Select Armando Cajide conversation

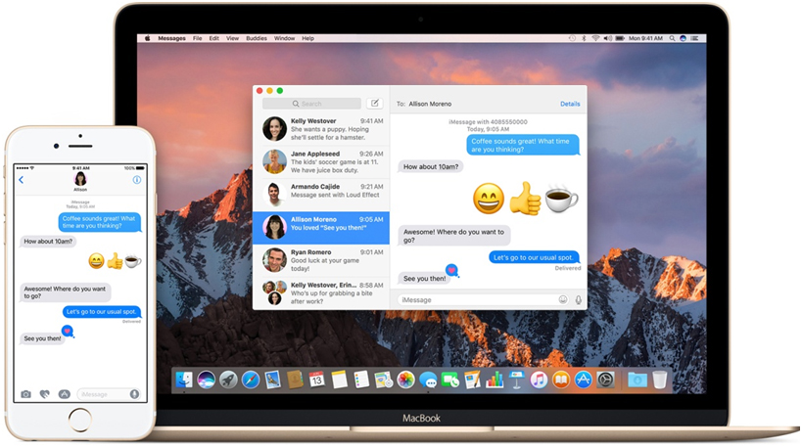321,194
